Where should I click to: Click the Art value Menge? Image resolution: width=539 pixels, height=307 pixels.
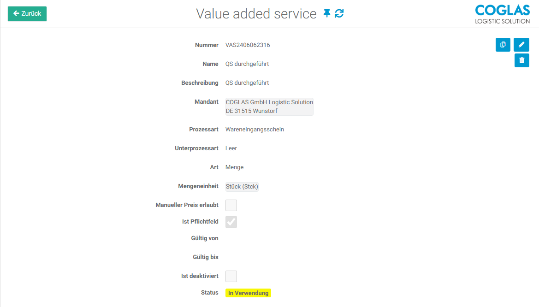234,167
